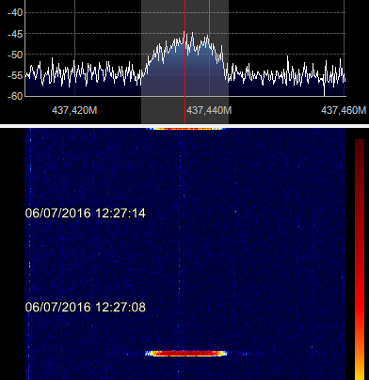This screenshot has width=369, height=380.
Task: Click the -50 dB scale label
Action: [15, 55]
